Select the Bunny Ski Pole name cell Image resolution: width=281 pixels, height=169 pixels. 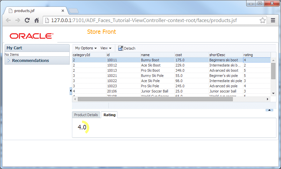click(157, 76)
